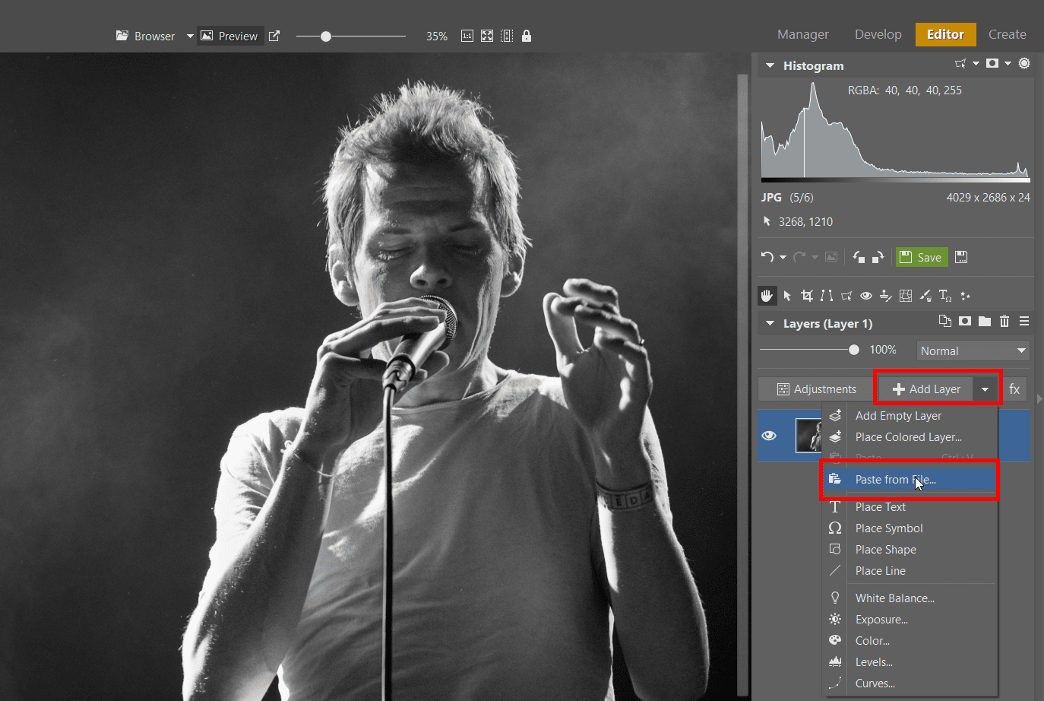Image resolution: width=1044 pixels, height=701 pixels.
Task: Open the undo history dropdown
Action: point(783,258)
